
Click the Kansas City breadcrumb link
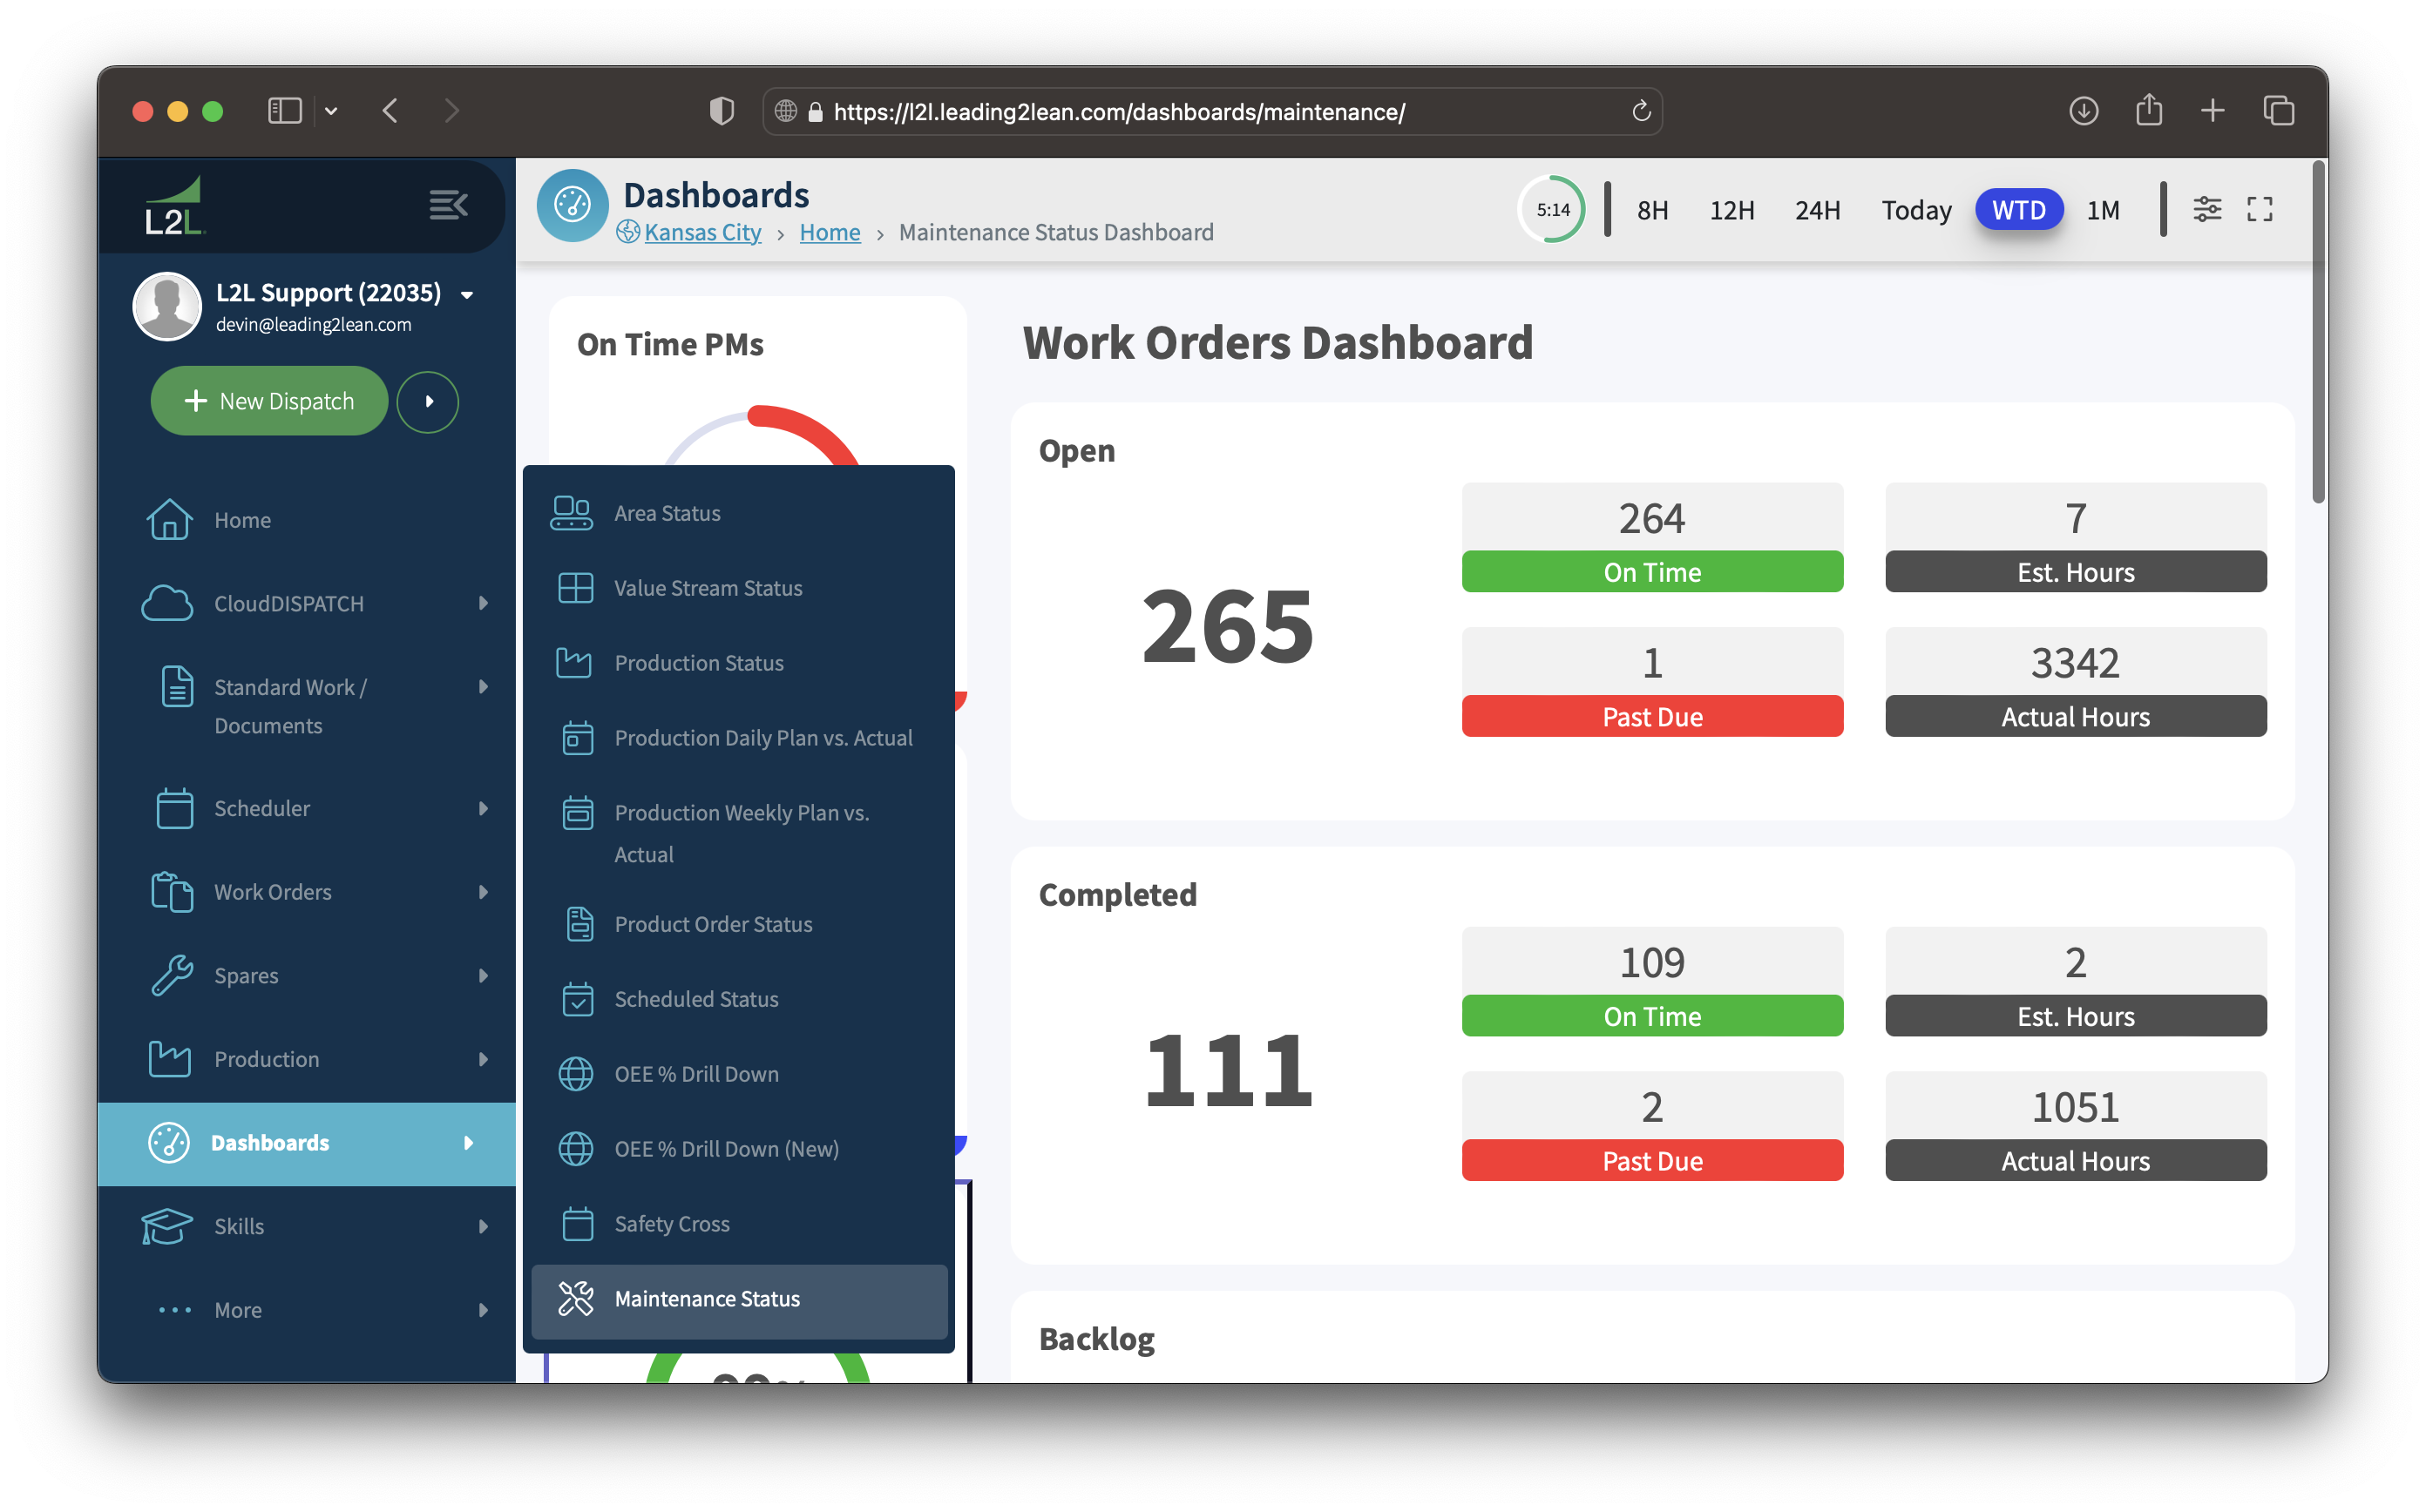702,232
